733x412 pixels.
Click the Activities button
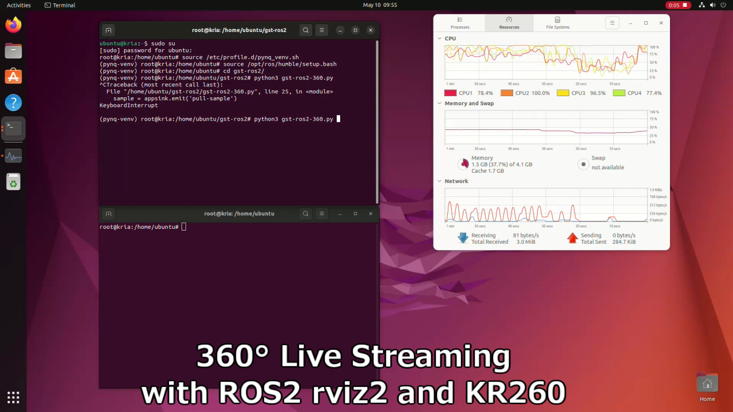pyautogui.click(x=19, y=5)
